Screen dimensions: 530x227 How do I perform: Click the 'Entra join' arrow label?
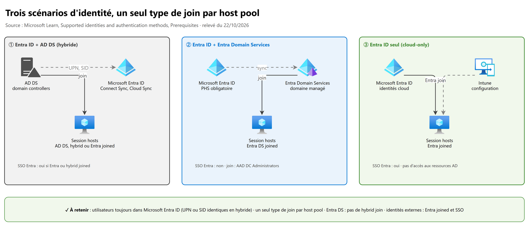coord(435,80)
